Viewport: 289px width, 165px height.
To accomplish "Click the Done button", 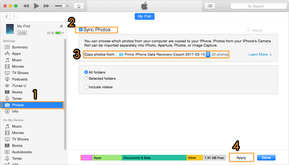I will coord(266,158).
